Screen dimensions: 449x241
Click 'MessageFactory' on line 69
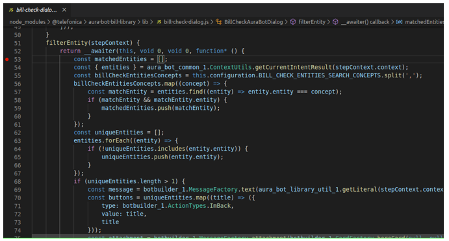pos(213,190)
